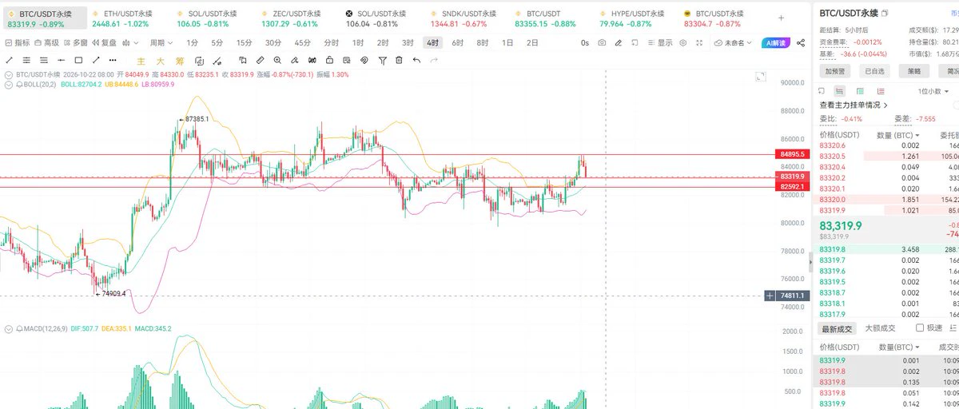The image size is (959, 409).
Task: Open the 显示 display options
Action: pyautogui.click(x=659, y=43)
